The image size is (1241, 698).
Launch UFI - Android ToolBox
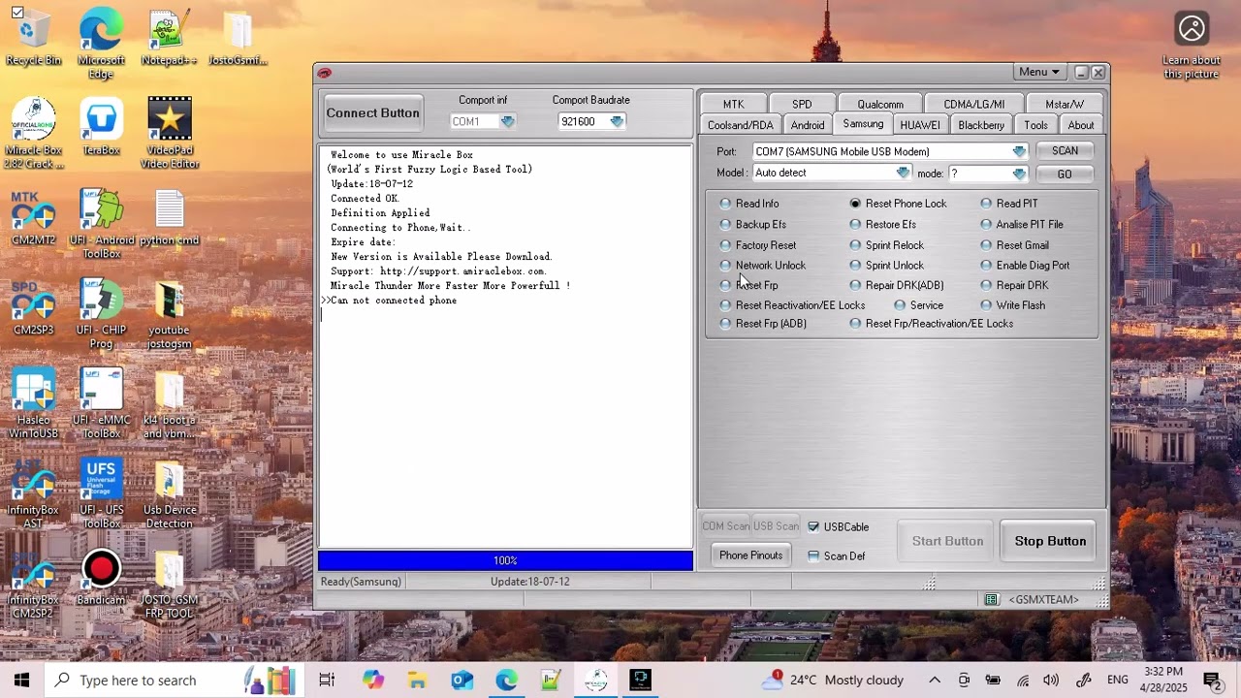tap(101, 225)
